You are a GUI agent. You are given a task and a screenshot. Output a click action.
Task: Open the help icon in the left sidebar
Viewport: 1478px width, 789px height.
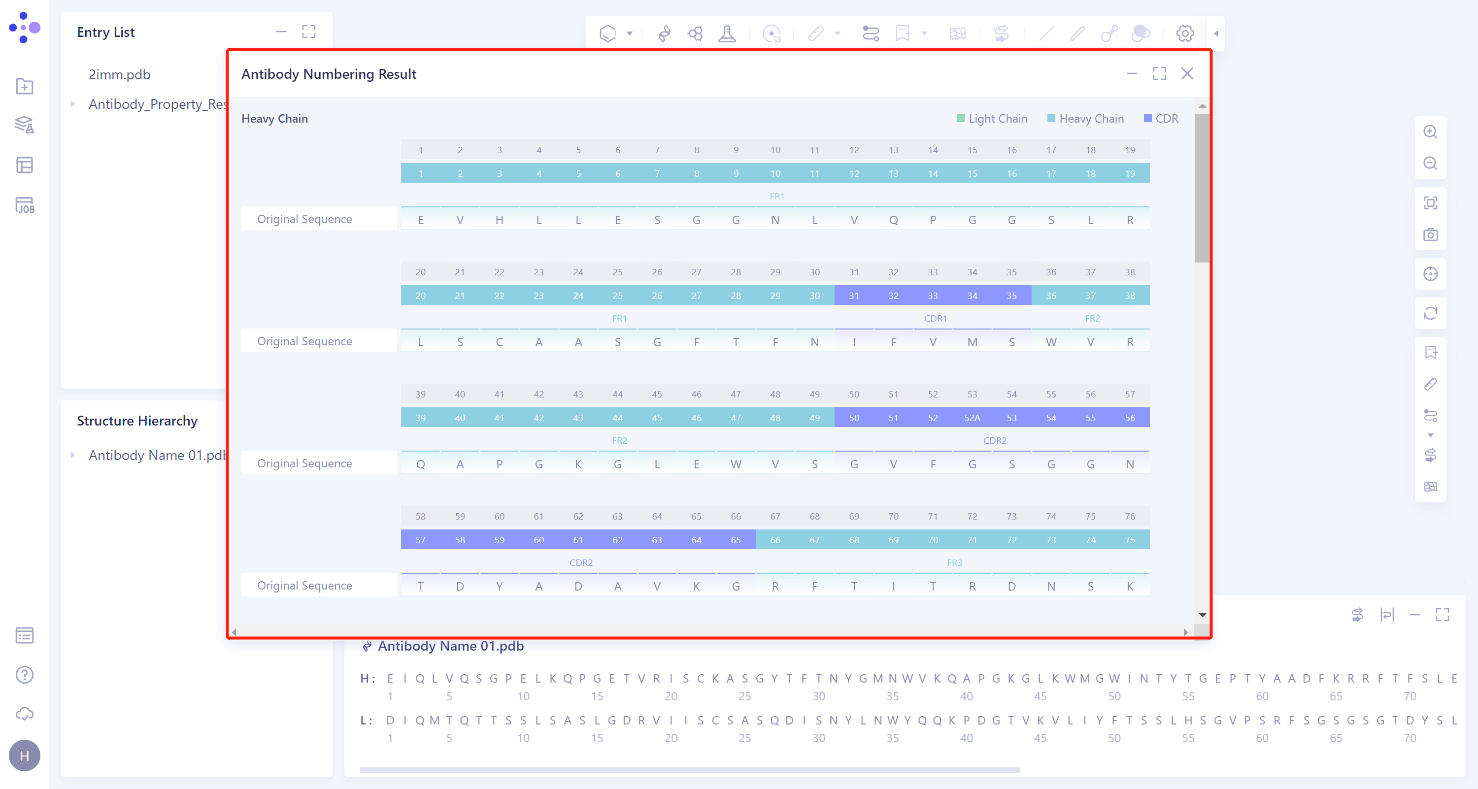pyautogui.click(x=24, y=675)
